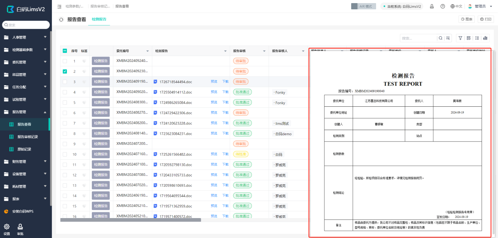Focus the sidebar 搜索 input

(26, 25)
